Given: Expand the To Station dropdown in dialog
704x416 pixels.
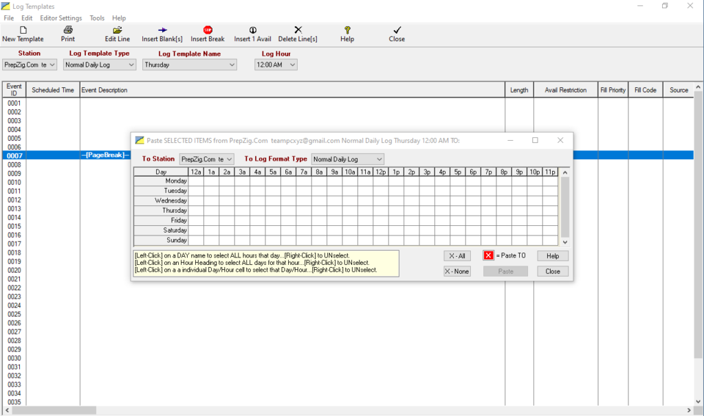Looking at the screenshot, I should click(x=230, y=159).
